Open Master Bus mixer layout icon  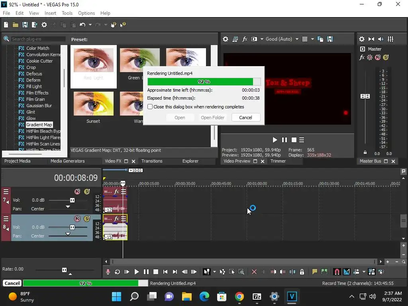(x=390, y=39)
